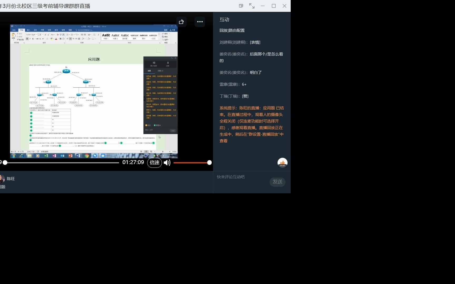455x284 pixels.
Task: Expand the bullet list dropdown arrow
Action: point(70,34)
